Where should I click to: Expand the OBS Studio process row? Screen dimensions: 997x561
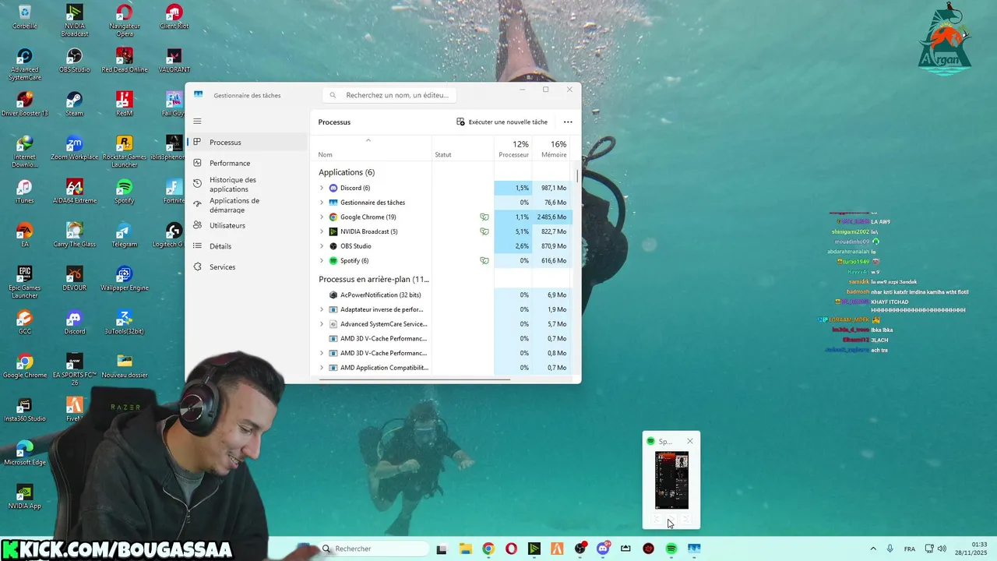322,246
